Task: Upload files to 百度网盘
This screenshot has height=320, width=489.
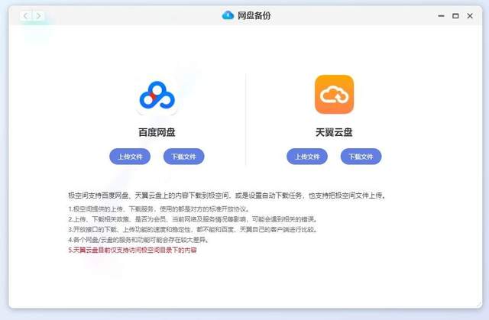Action: point(130,157)
